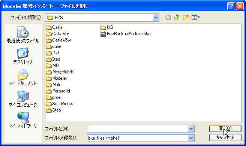
Task: Select the MD folder icon
Action: click(x=49, y=66)
